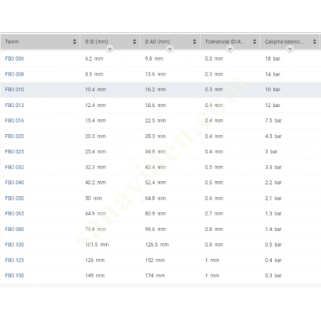This screenshot has height=321, width=321.
Task: Sort by Toleranslar ID/A column arrows
Action: [255, 41]
